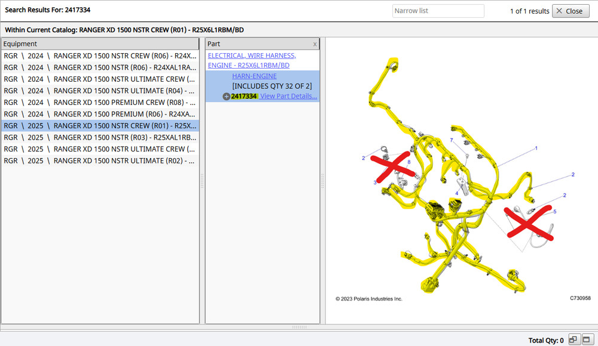Click highlighted part number 2417334

[244, 96]
